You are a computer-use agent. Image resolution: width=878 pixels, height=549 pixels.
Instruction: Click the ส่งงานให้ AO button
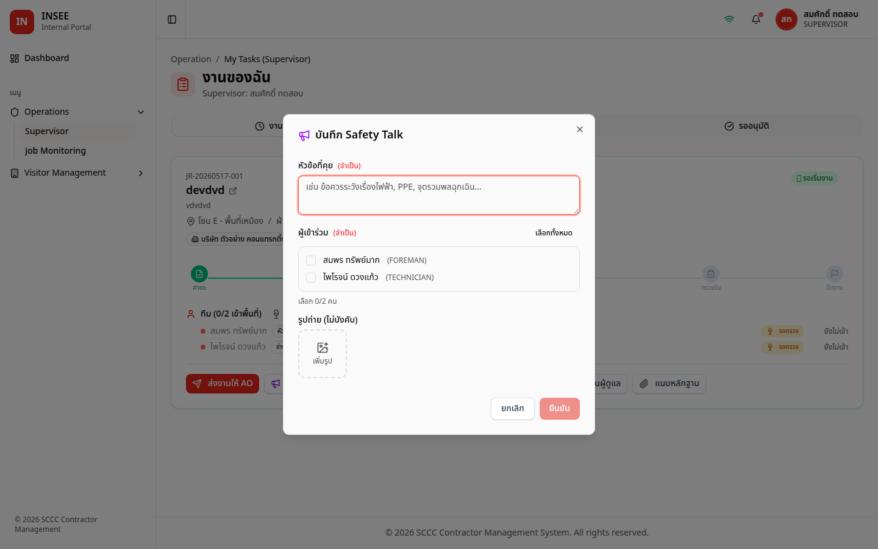[x=223, y=384]
